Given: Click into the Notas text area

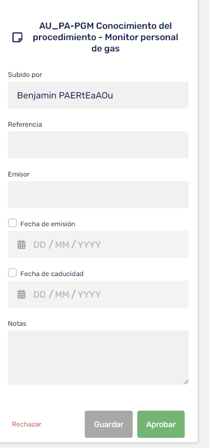Looking at the screenshot, I should [98, 357].
